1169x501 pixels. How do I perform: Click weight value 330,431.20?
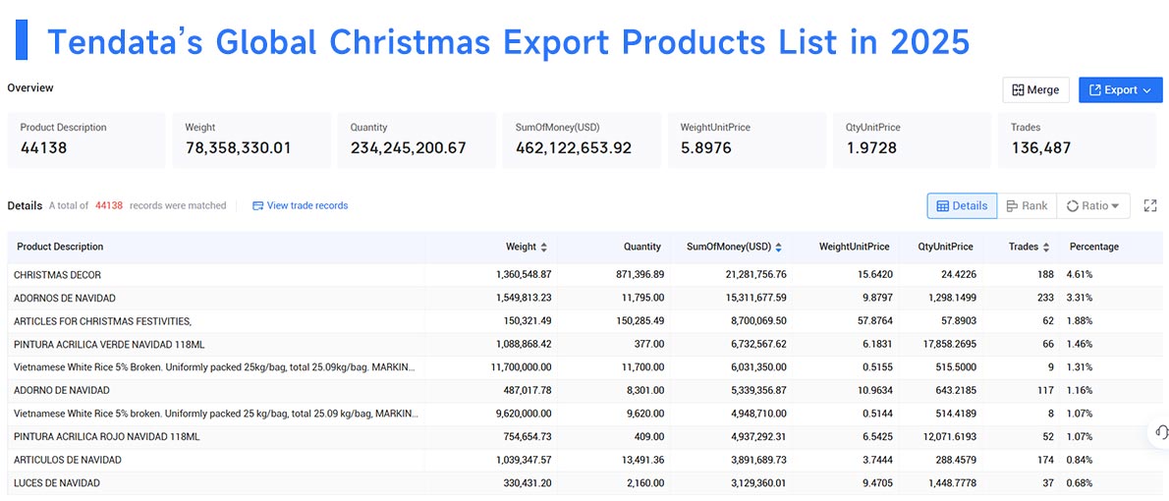click(529, 482)
